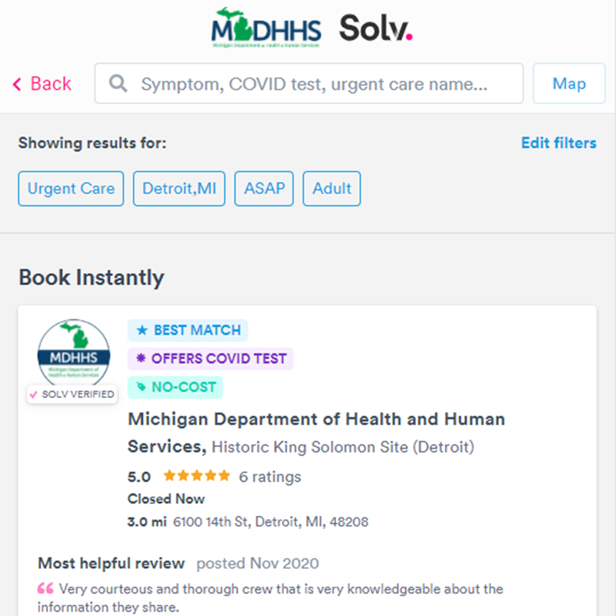Viewport: 616px width, 616px height.
Task: Click the MDHHS Michigan logo in header
Action: pos(266,27)
